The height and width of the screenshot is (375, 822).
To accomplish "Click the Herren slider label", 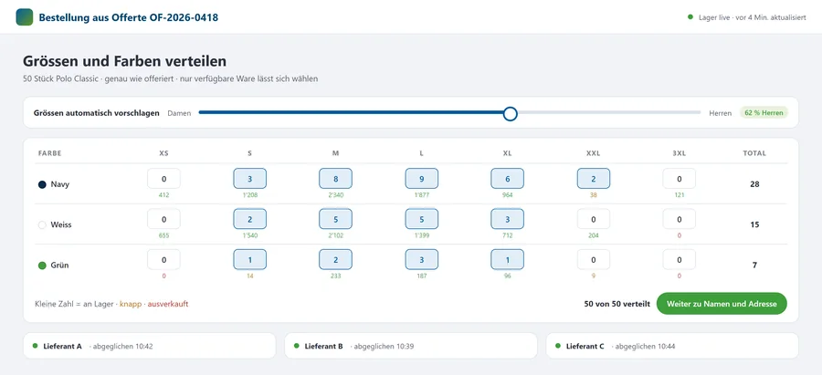I will 721,113.
